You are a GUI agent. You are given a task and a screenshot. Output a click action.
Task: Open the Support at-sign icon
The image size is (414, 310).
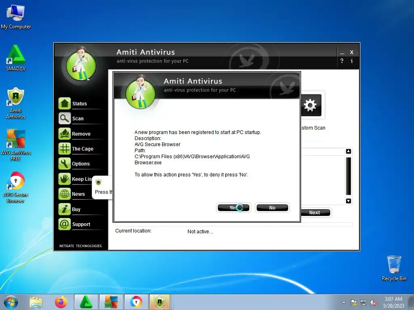click(64, 224)
